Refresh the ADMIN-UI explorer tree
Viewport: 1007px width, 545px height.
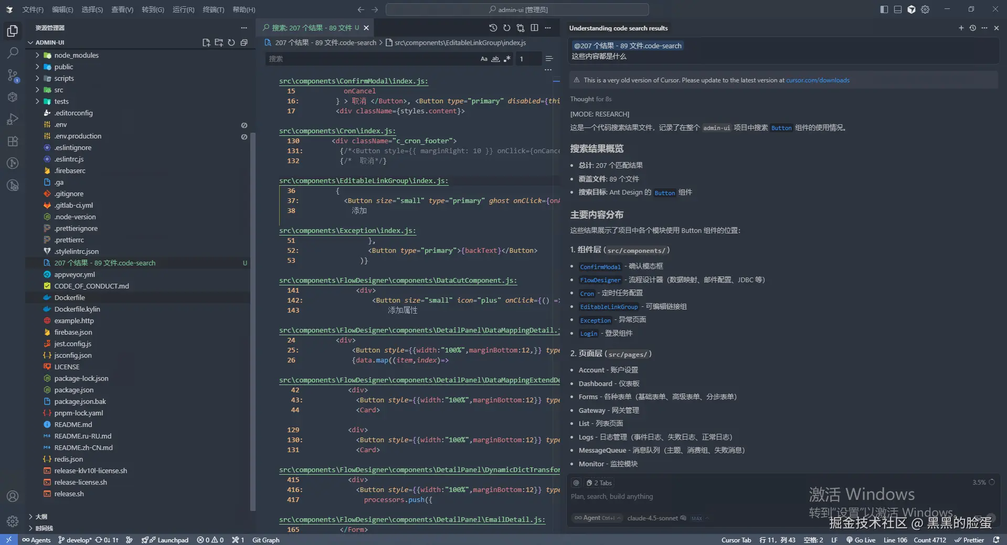231,42
